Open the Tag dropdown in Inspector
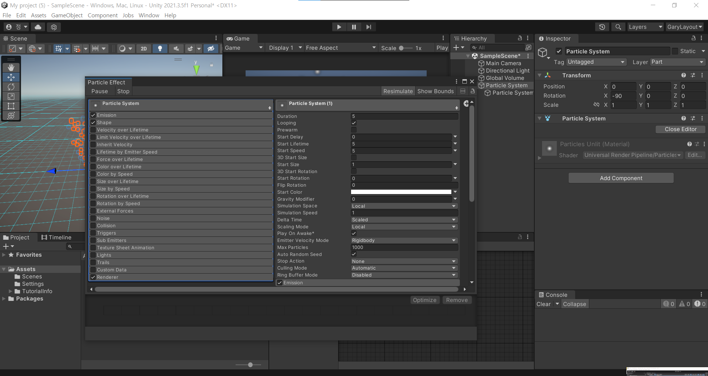This screenshot has height=376, width=708. 596,62
